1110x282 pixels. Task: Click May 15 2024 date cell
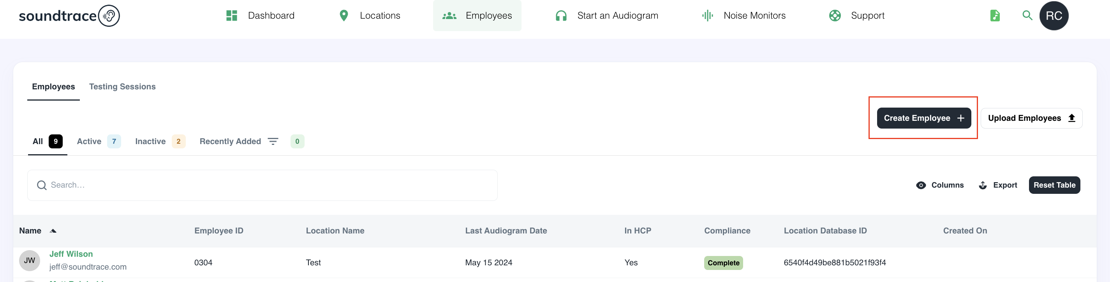click(x=489, y=263)
